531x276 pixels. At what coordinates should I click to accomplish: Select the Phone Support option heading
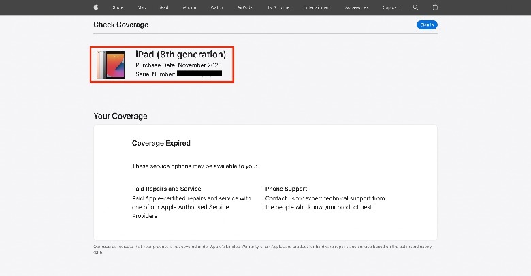point(286,189)
